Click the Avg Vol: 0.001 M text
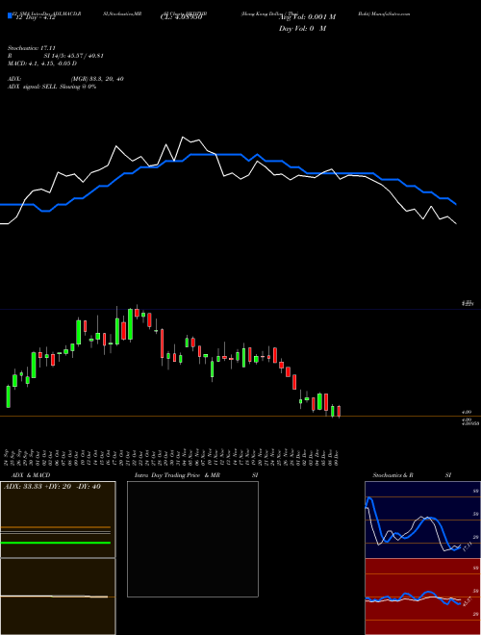The width and height of the screenshot is (481, 635). (x=307, y=17)
